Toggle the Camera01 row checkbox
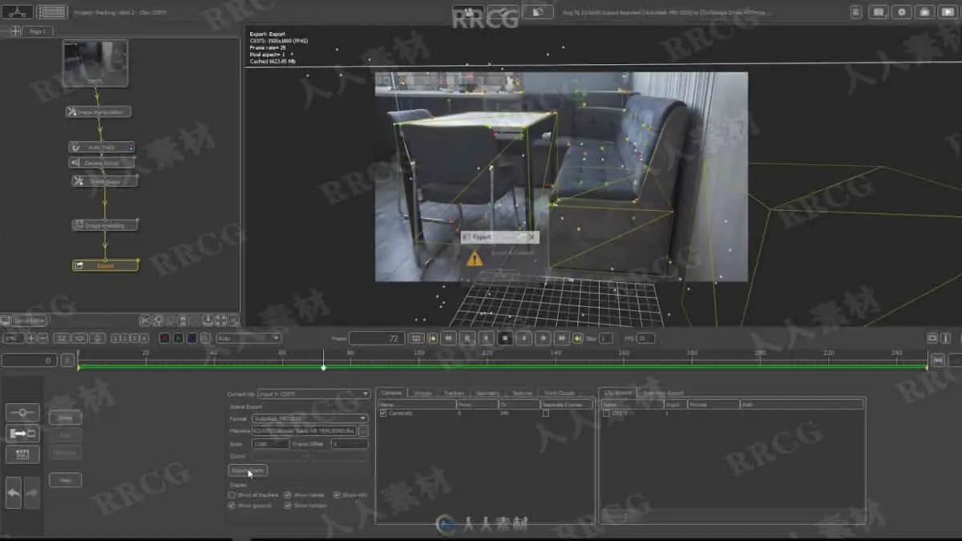This screenshot has height=541, width=962. point(383,413)
